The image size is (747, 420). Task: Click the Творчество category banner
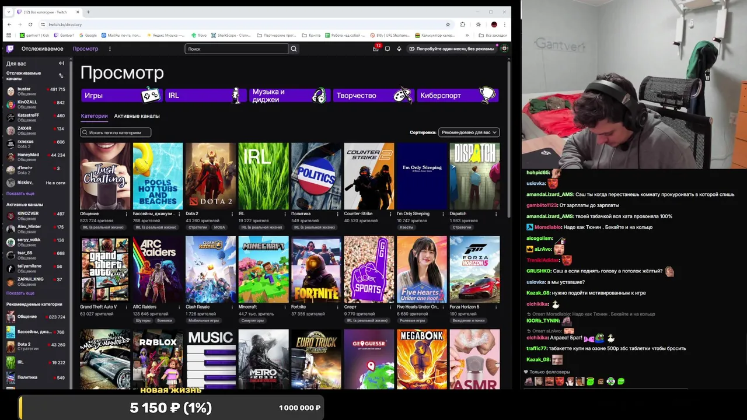[373, 96]
